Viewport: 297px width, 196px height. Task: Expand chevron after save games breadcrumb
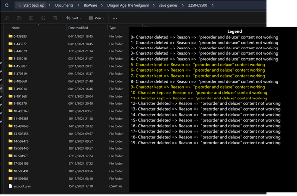[x=183, y=5]
